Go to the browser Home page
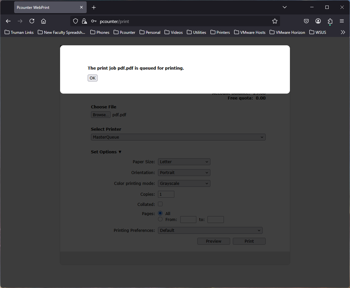This screenshot has width=350, height=288. coord(44,21)
